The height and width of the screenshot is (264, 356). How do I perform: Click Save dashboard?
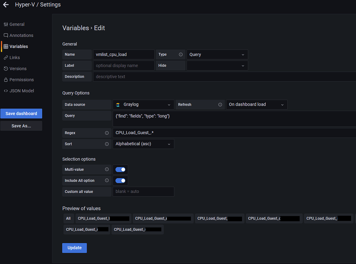pos(21,113)
